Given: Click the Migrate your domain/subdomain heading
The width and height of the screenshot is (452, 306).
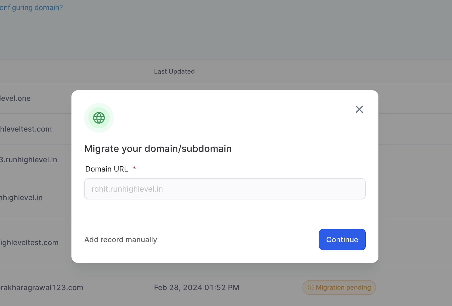Looking at the screenshot, I should coord(158,149).
